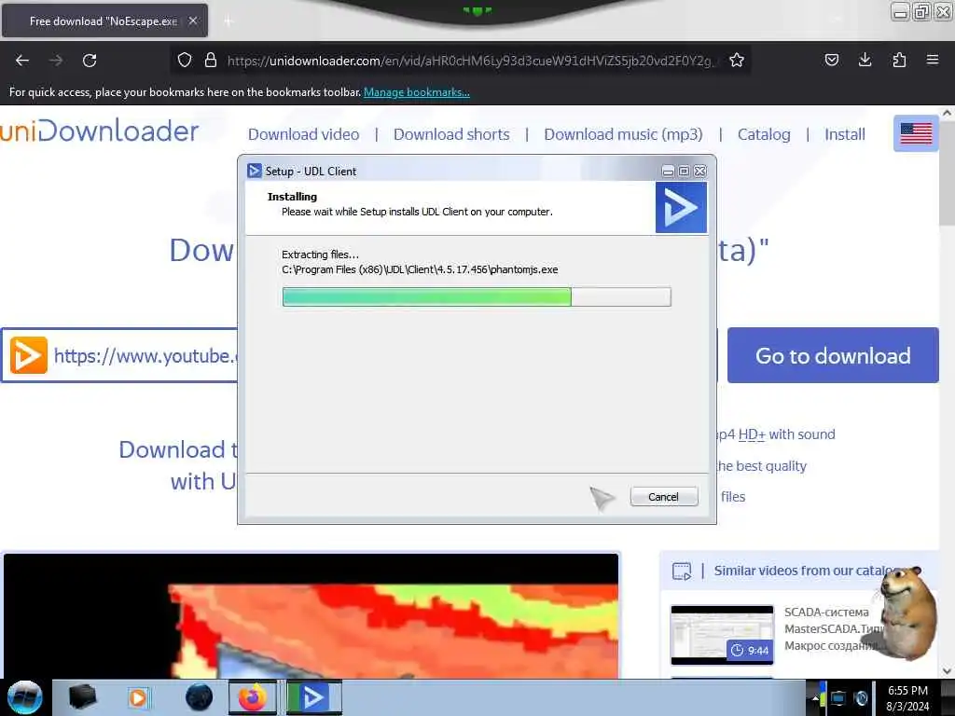Click the uniDownloader logo
955x716 pixels.
99,131
